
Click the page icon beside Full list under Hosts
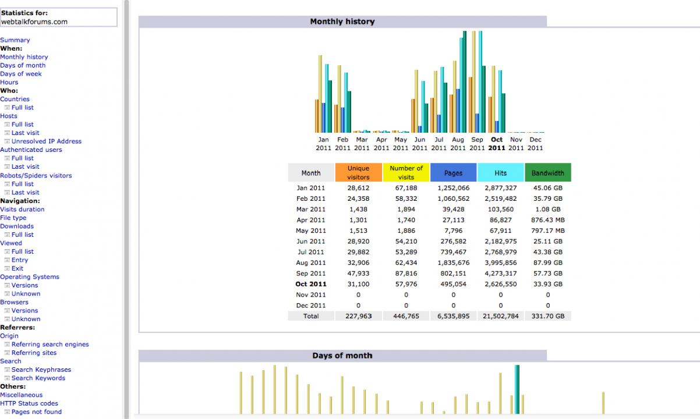coord(7,125)
